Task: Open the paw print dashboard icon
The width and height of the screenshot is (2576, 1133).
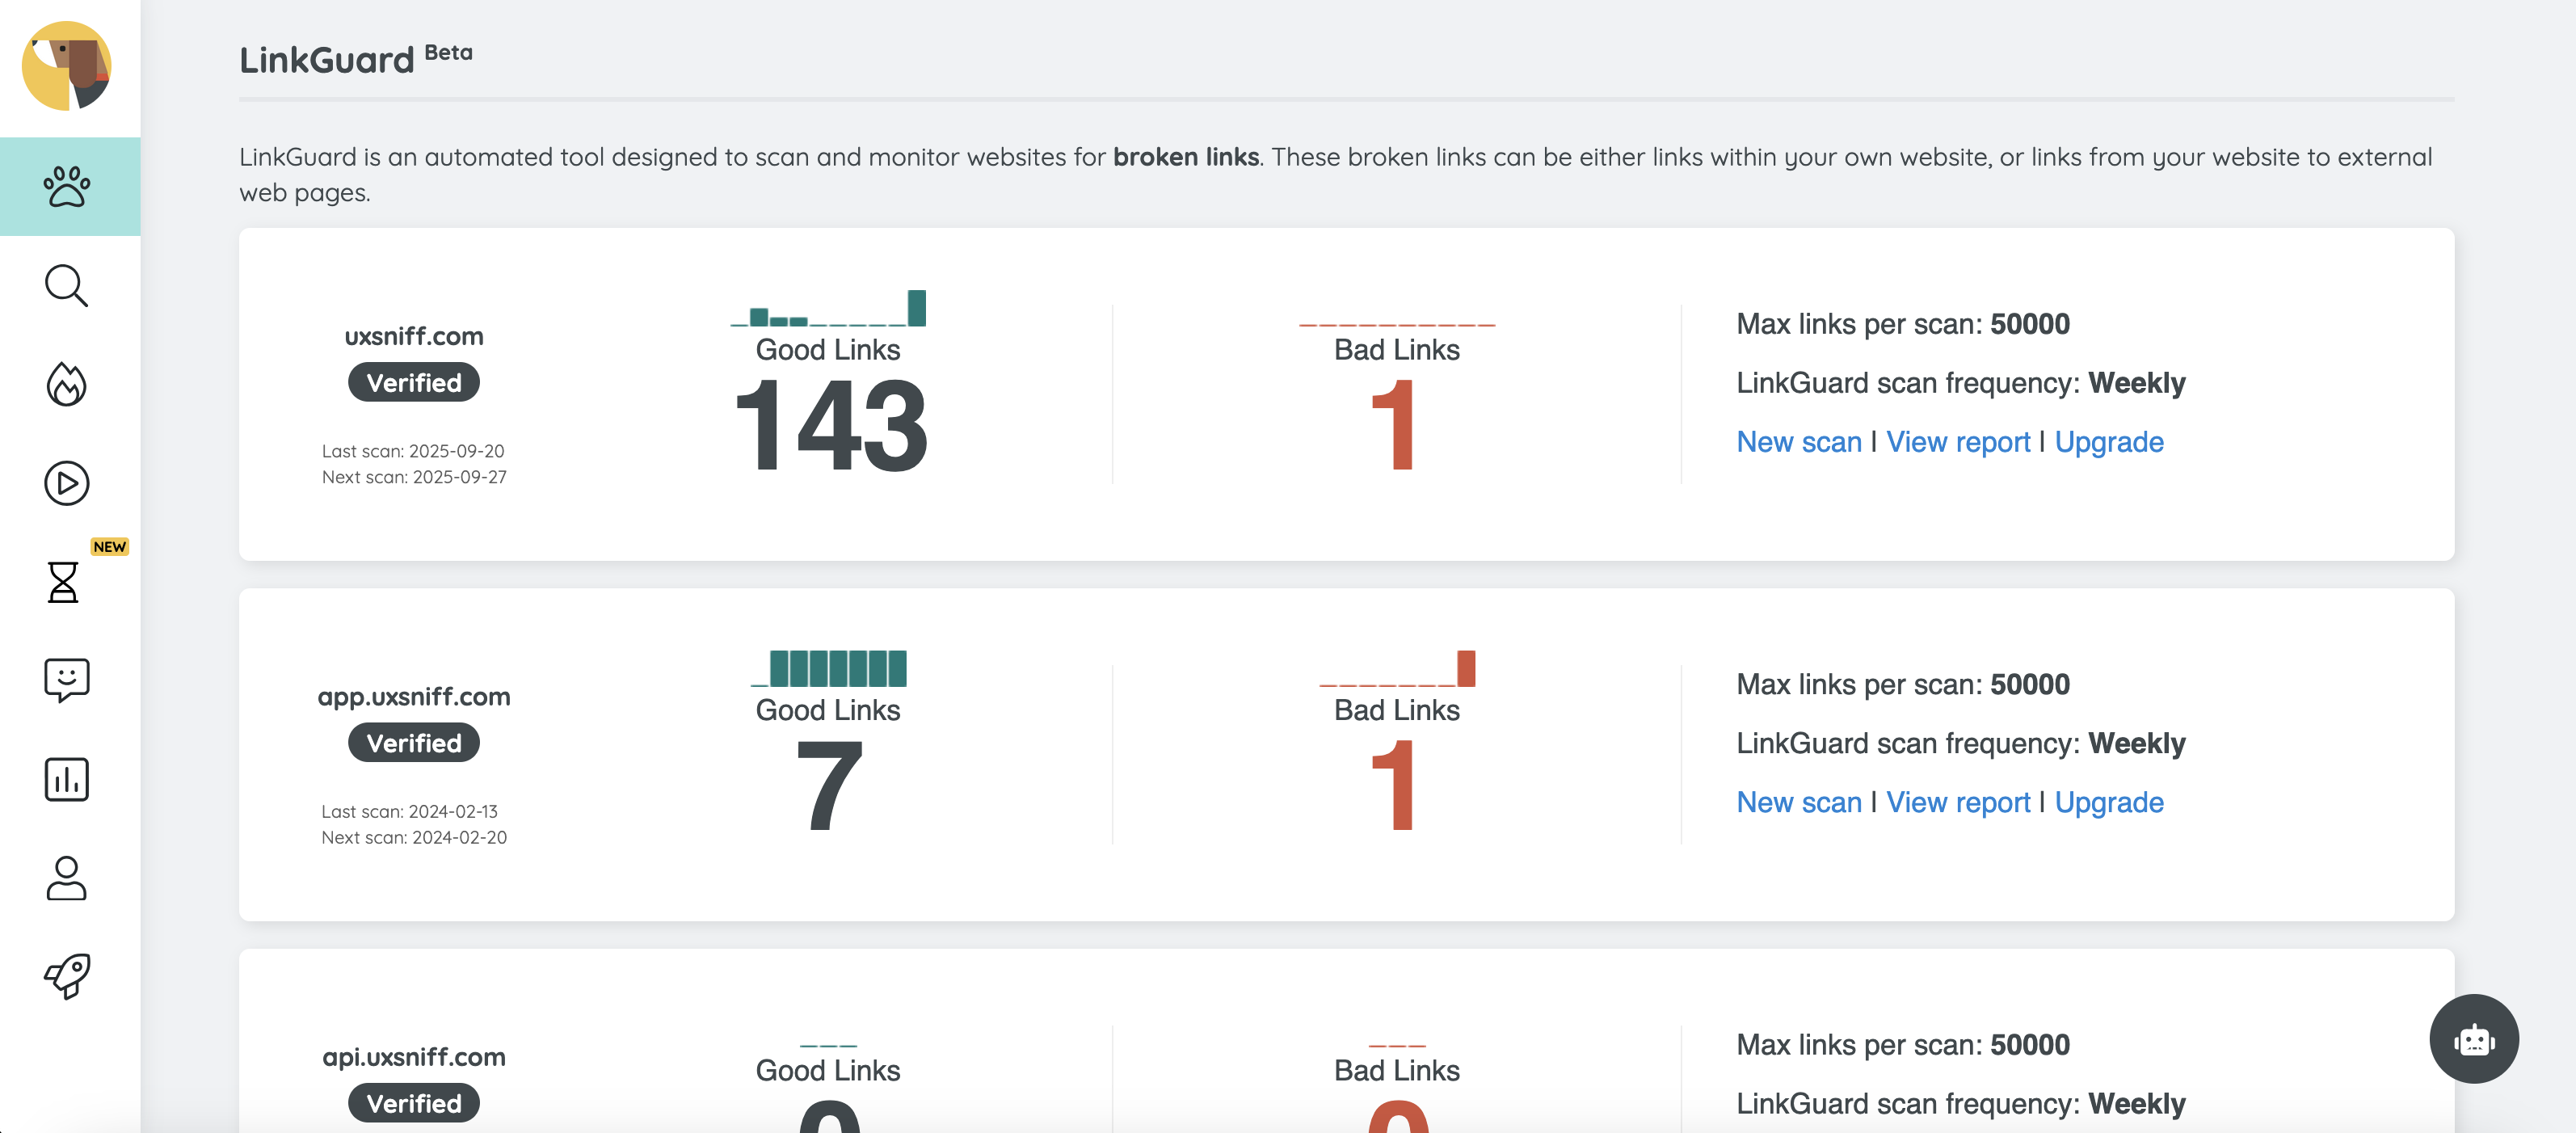Action: point(67,186)
